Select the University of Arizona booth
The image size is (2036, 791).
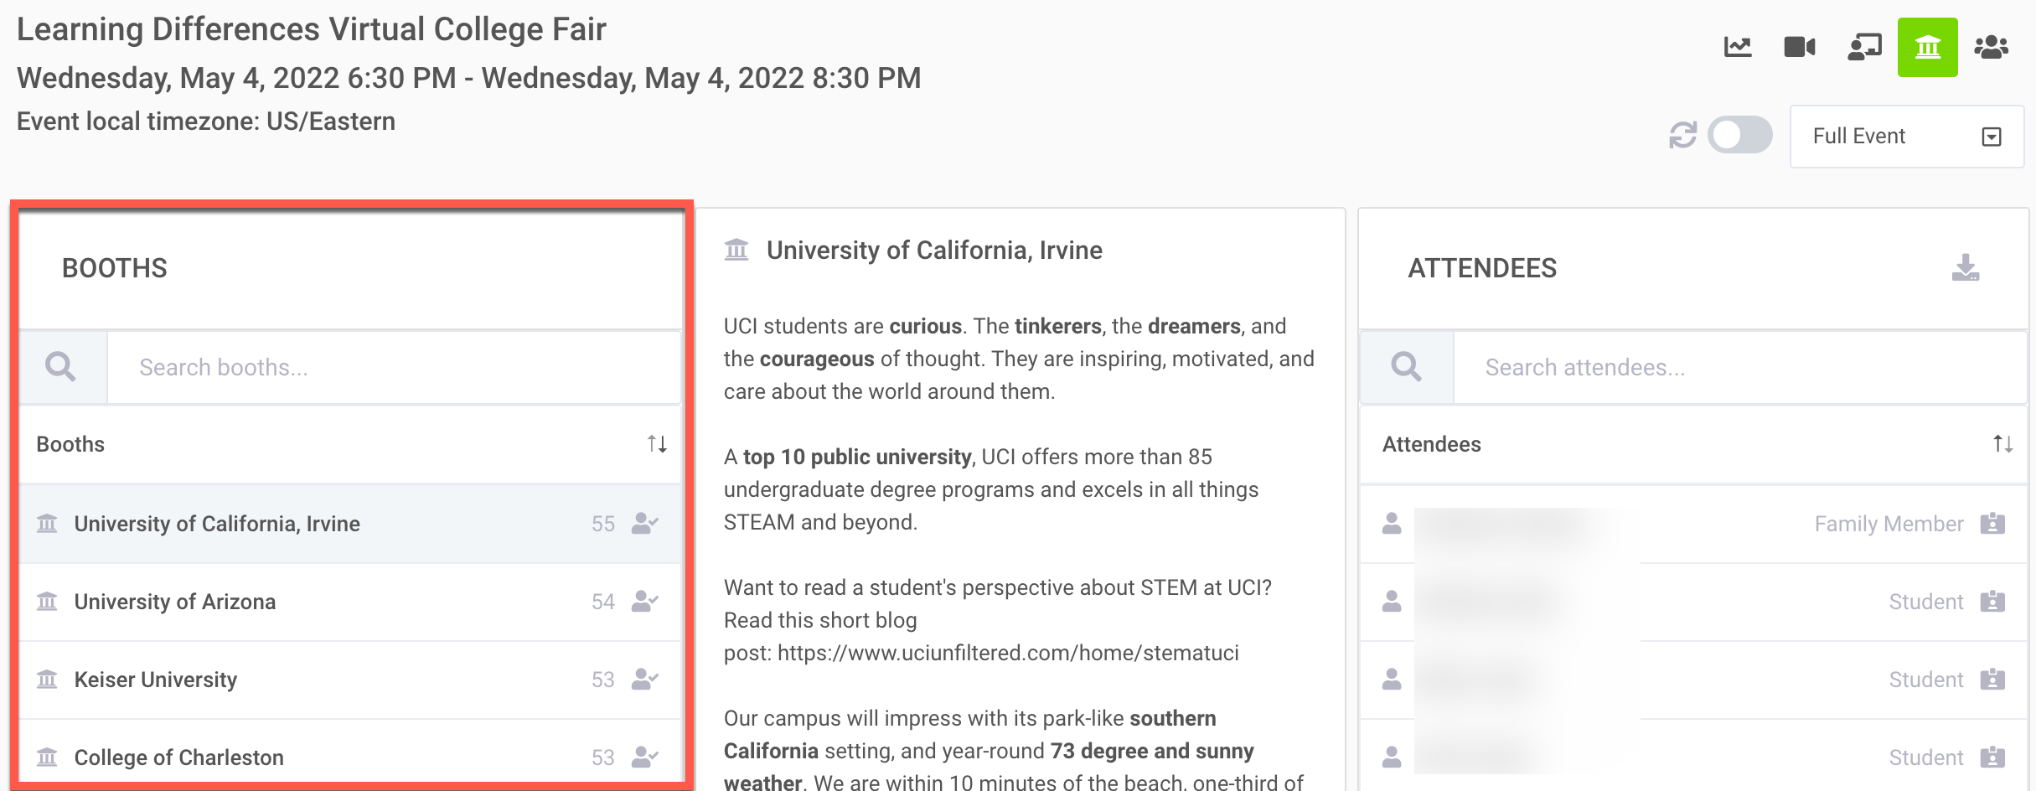tap(175, 602)
